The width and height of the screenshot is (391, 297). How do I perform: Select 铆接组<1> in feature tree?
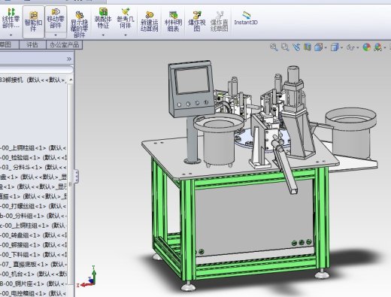pyautogui.click(x=33, y=245)
